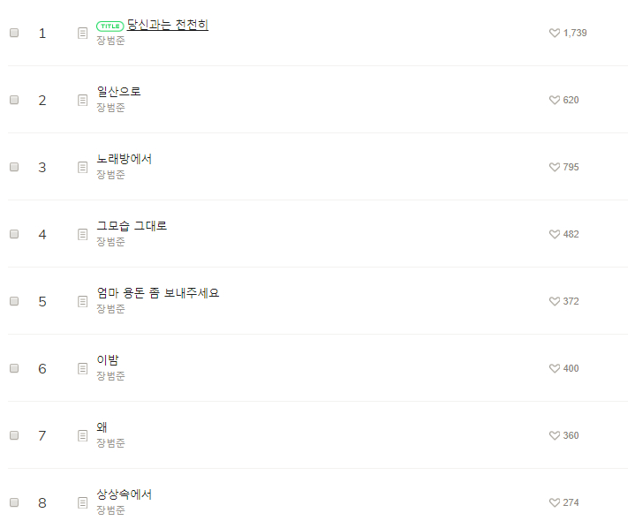Image resolution: width=628 pixels, height=528 pixels.
Task: Like the song 그모습 그대로
Action: (555, 234)
